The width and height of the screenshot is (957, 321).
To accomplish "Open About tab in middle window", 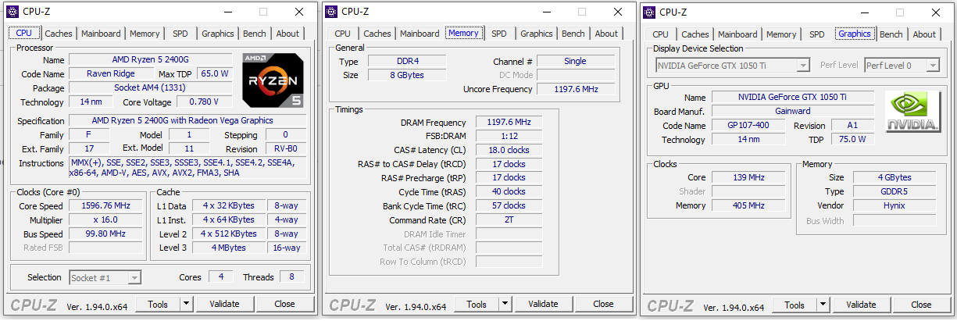I will click(x=606, y=34).
